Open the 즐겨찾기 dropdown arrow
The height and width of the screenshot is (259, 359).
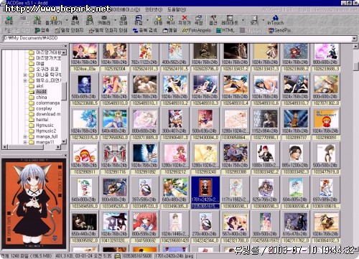[67, 20]
